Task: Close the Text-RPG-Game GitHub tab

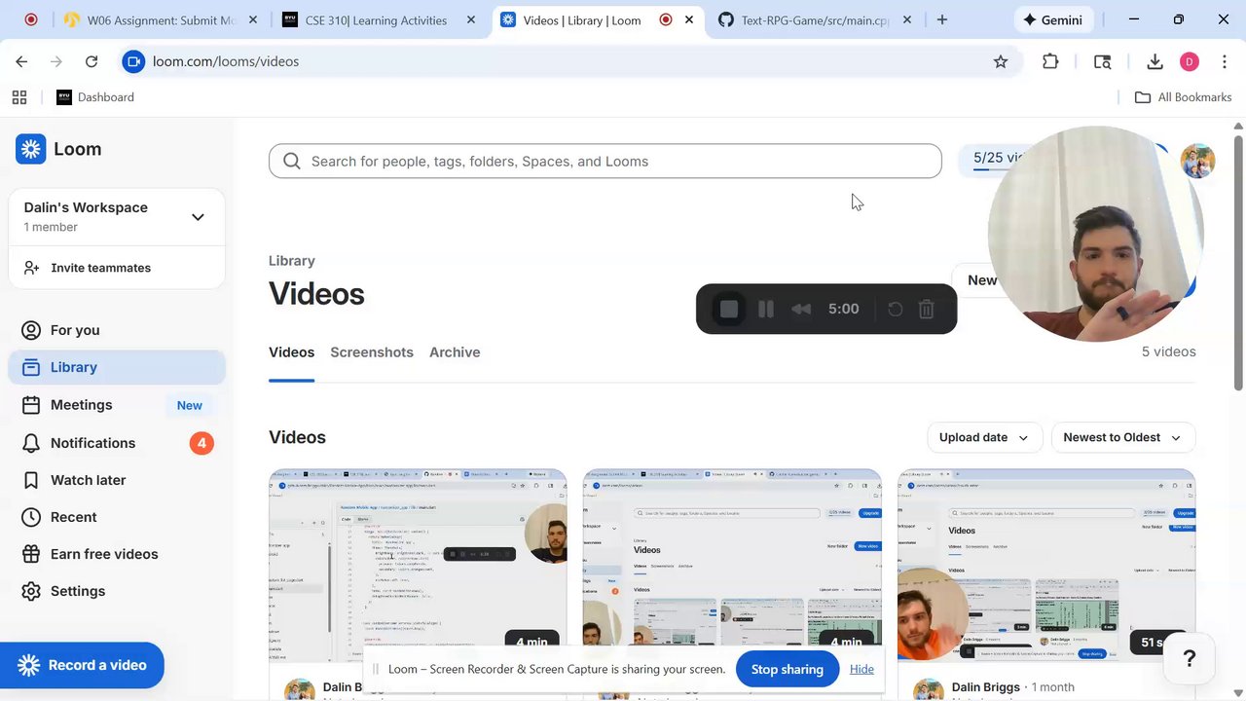Action: tap(907, 19)
